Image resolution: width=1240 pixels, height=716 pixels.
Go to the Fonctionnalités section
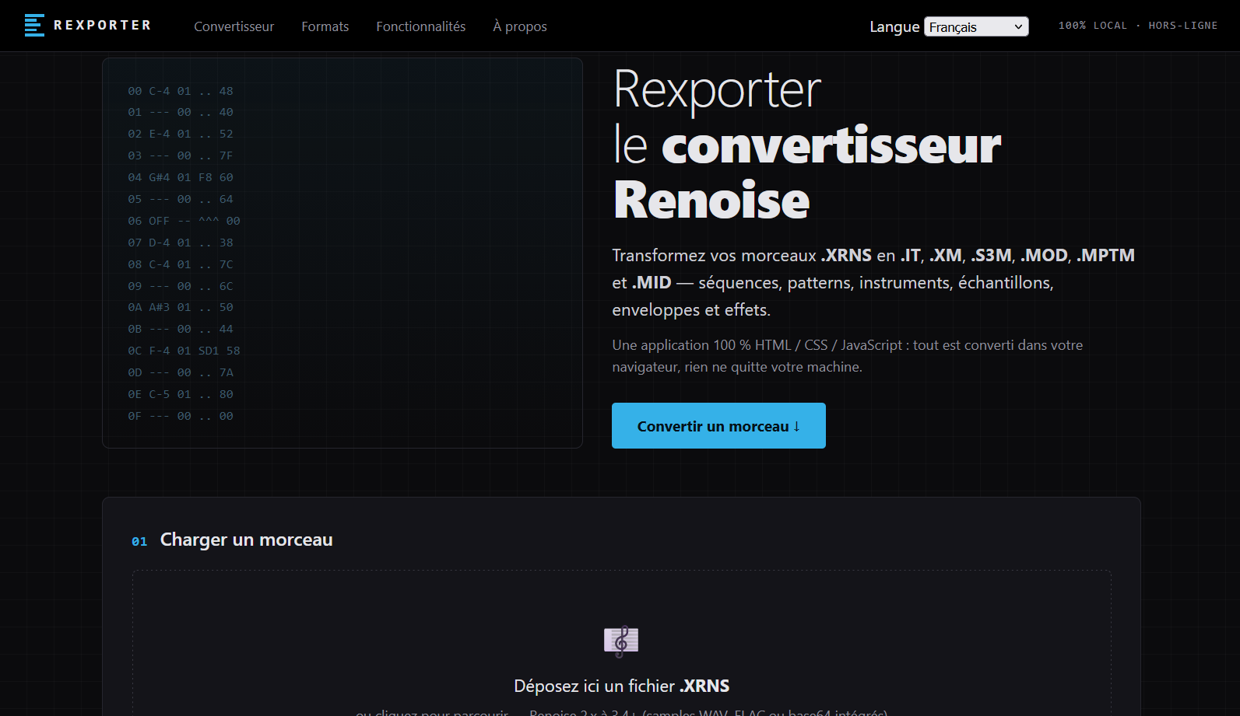(420, 26)
